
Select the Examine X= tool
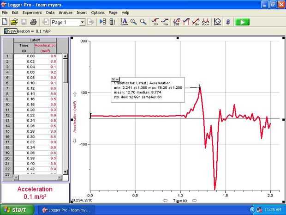(155, 22)
